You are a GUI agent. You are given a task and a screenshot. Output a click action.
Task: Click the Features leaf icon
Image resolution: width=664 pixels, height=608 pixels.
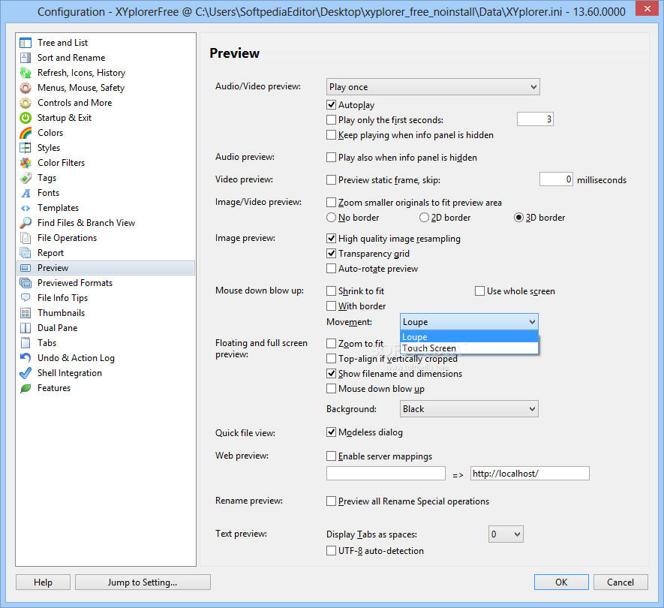click(26, 388)
